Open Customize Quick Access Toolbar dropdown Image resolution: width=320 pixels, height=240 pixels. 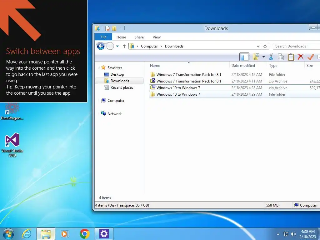120,28
